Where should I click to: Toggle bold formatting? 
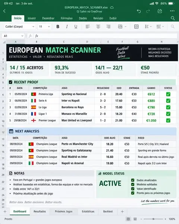58,27
